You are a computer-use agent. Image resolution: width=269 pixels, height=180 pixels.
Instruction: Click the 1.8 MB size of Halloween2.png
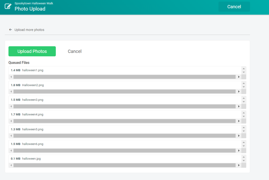pos(15,85)
